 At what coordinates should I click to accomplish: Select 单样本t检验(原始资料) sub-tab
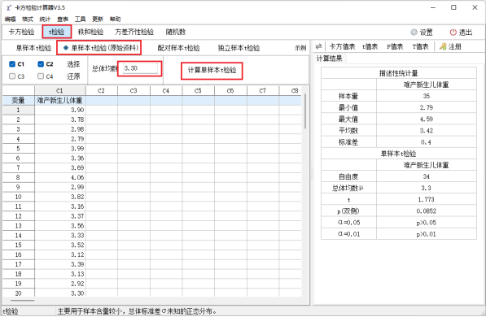point(101,48)
